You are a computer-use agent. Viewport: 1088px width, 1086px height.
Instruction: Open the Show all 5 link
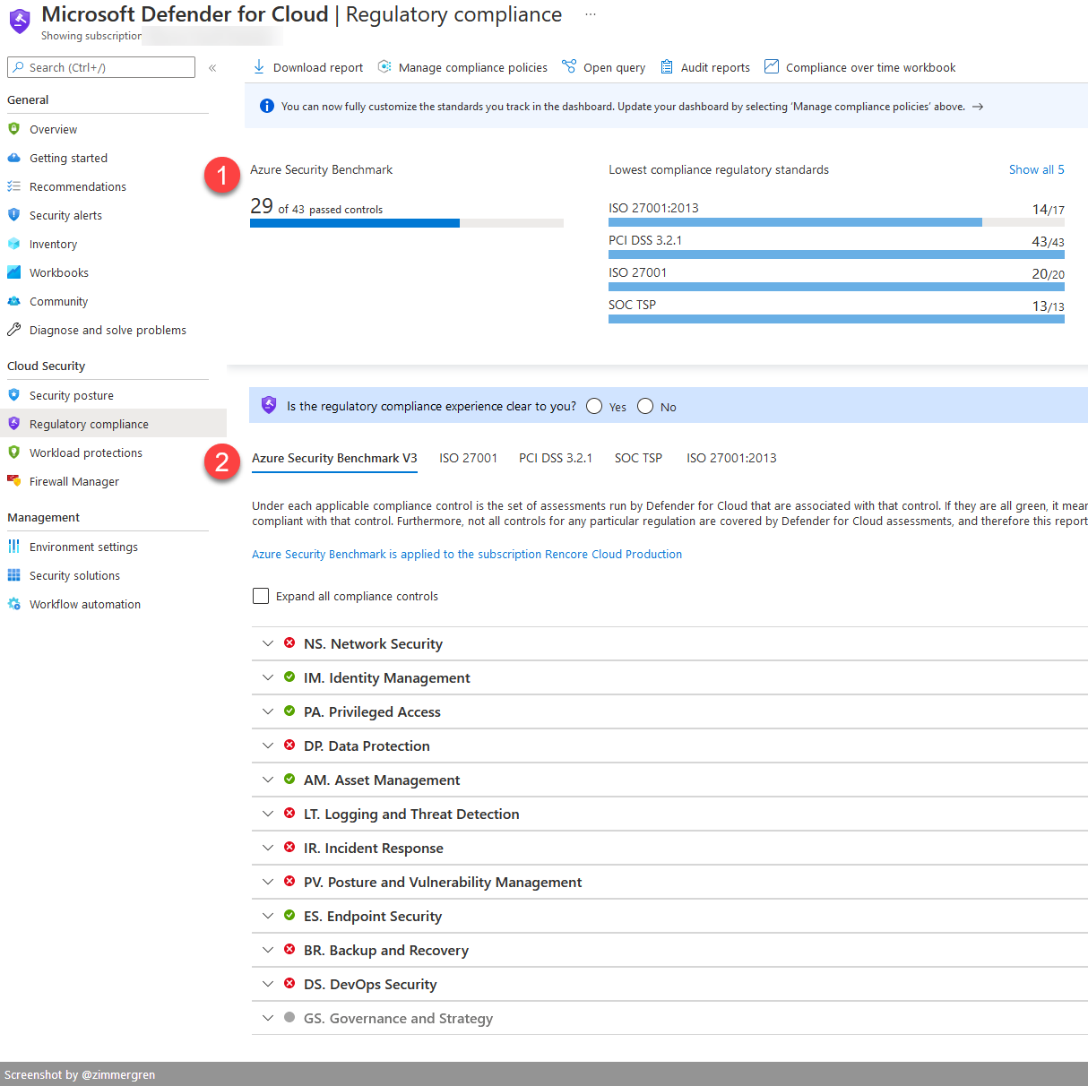pyautogui.click(x=1036, y=169)
